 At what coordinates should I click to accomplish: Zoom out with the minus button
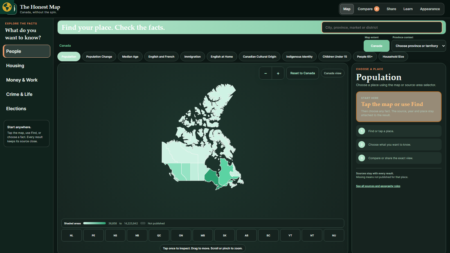tap(265, 73)
